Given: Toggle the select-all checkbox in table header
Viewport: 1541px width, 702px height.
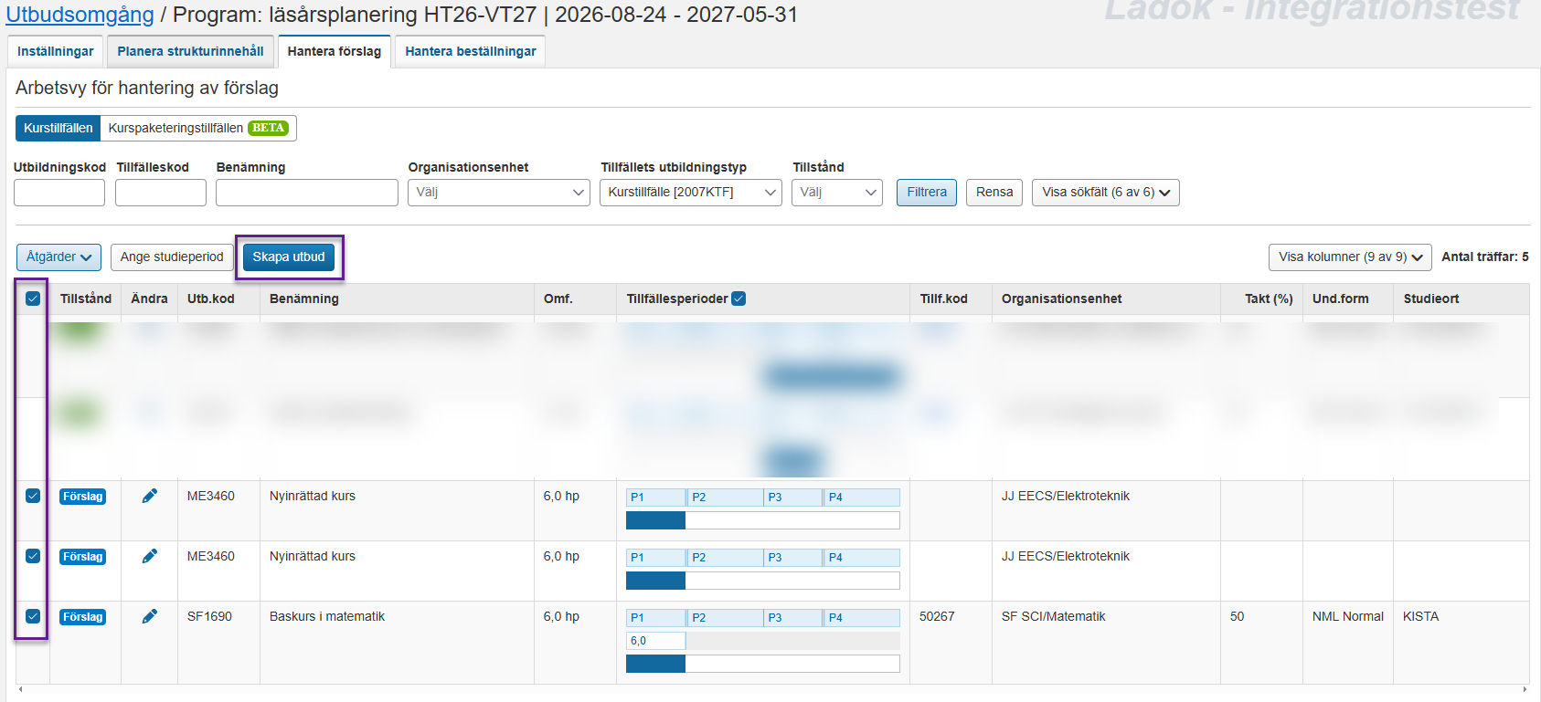Looking at the screenshot, I should 33,299.
